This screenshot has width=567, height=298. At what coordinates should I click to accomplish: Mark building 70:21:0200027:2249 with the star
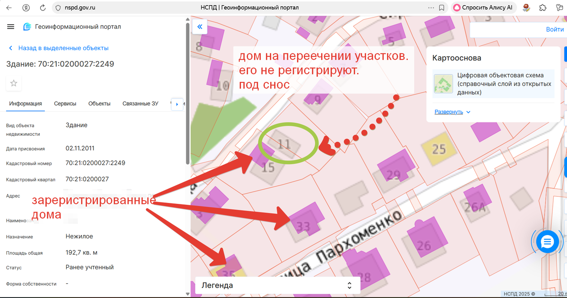click(13, 83)
